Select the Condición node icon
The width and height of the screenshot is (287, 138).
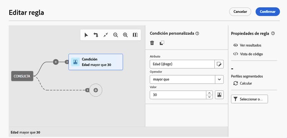[x=75, y=62]
